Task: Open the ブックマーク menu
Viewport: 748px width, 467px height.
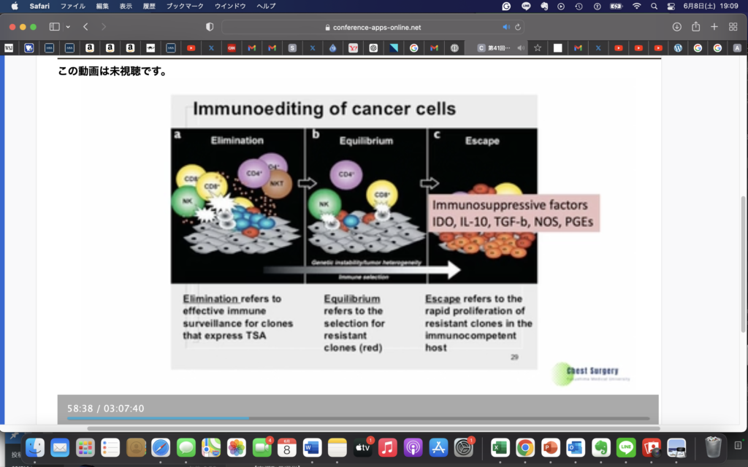Action: click(185, 6)
